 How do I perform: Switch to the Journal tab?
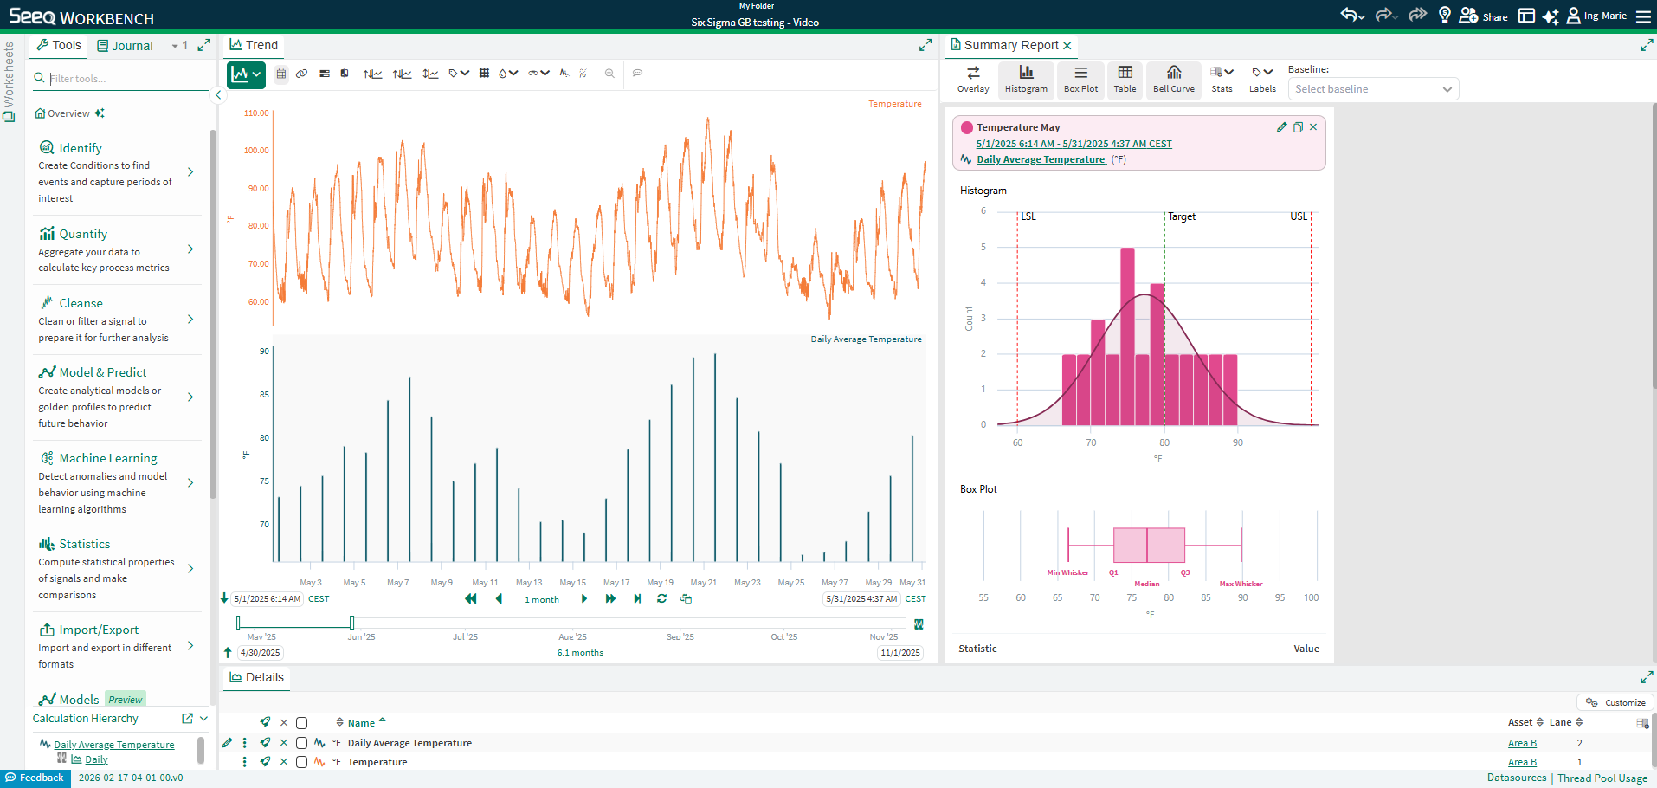pyautogui.click(x=125, y=46)
